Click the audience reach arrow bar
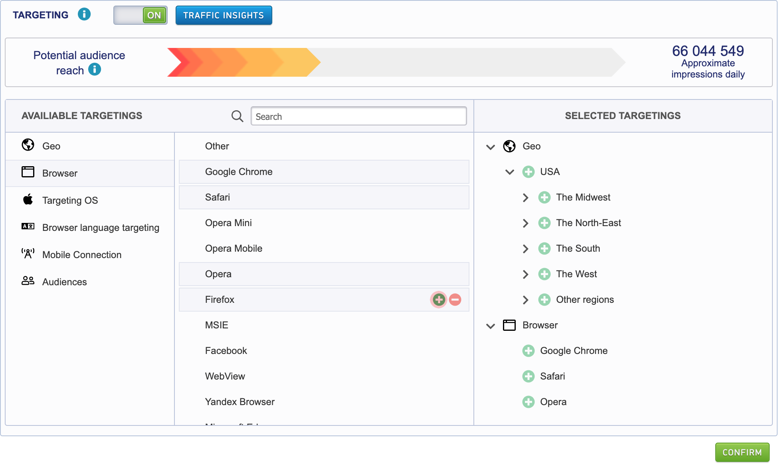Screen dimensions: 780x473 pos(395,62)
